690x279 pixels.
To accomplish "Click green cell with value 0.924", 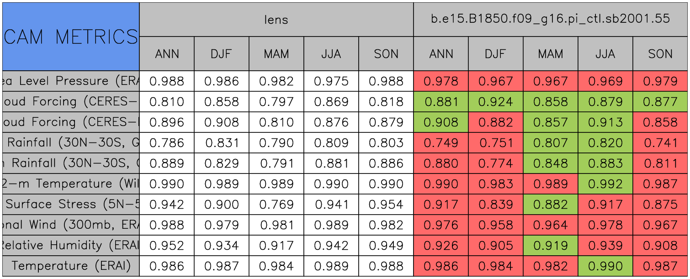I will [x=495, y=102].
